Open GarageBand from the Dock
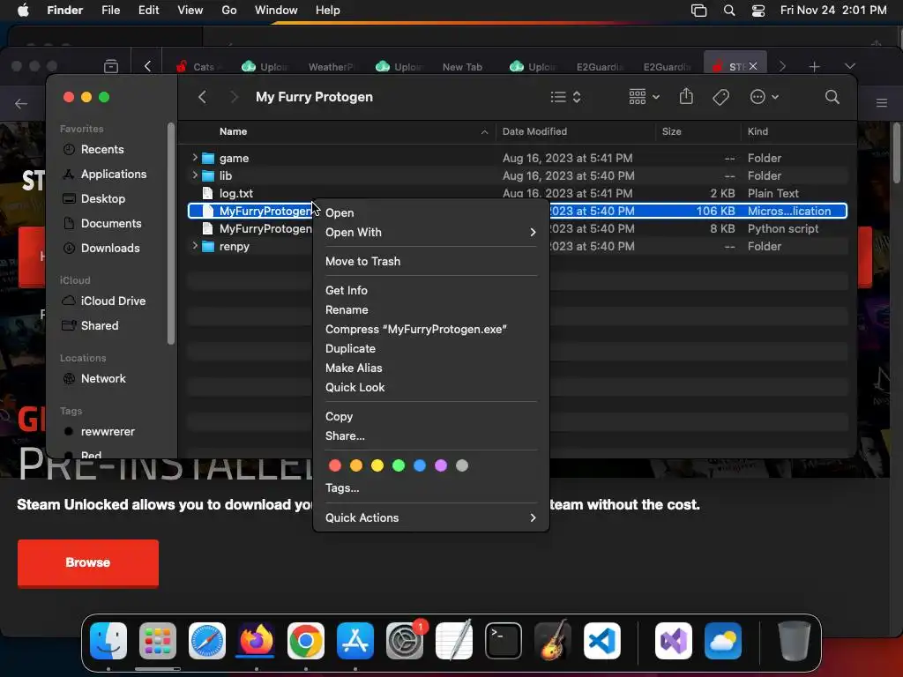Viewport: 903px width, 677px height. 553,640
